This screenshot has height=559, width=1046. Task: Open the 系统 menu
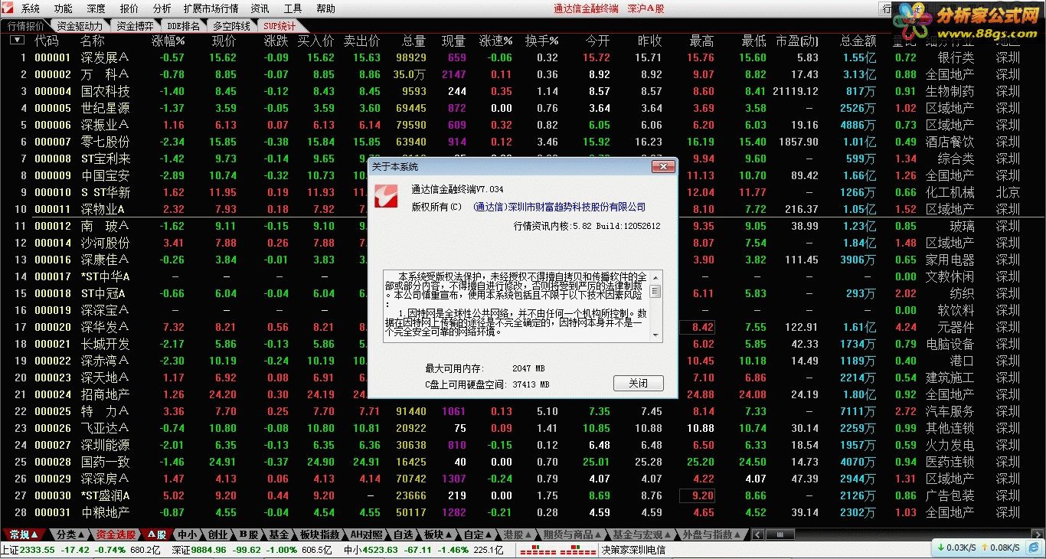31,9
